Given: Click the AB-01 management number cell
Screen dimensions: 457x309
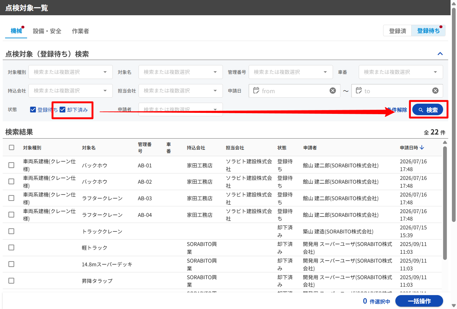Looking at the screenshot, I should [145, 165].
